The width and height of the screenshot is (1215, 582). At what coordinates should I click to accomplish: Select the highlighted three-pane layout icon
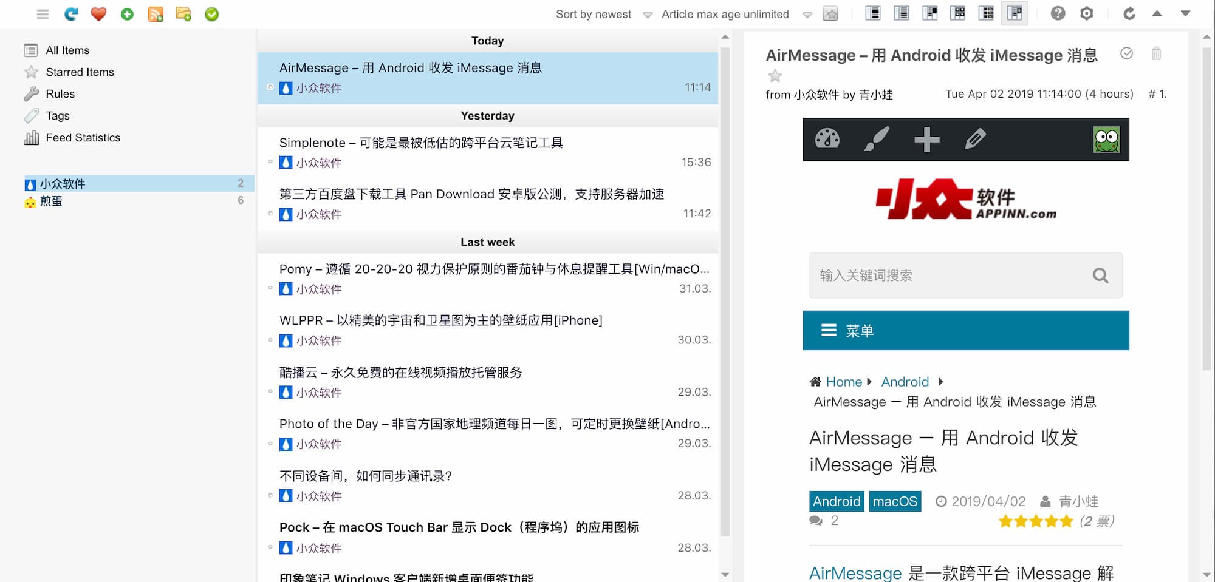click(x=1015, y=13)
